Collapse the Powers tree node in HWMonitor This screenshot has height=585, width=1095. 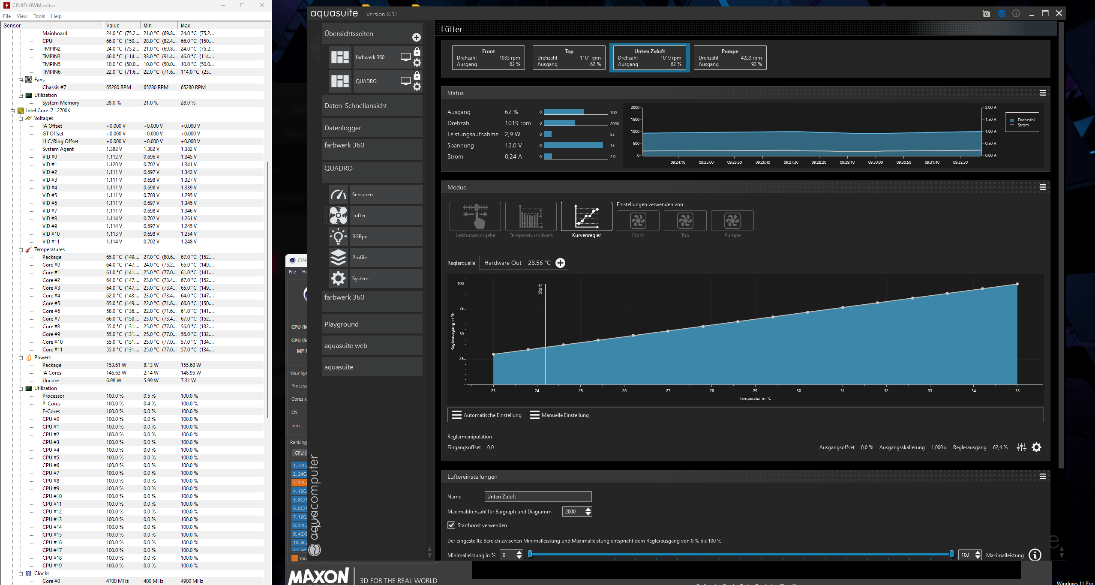pyautogui.click(x=21, y=358)
